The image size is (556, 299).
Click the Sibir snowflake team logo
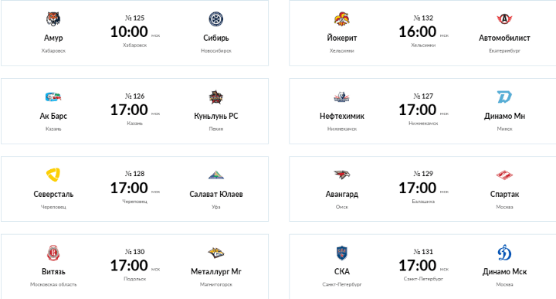click(215, 19)
